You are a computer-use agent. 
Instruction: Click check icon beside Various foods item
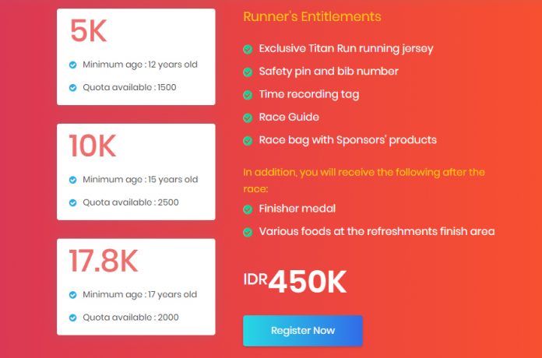(248, 232)
